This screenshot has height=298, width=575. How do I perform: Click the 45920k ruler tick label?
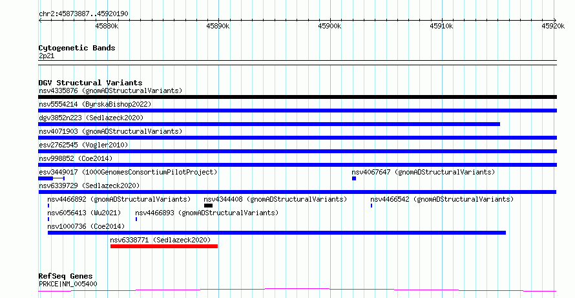[554, 26]
